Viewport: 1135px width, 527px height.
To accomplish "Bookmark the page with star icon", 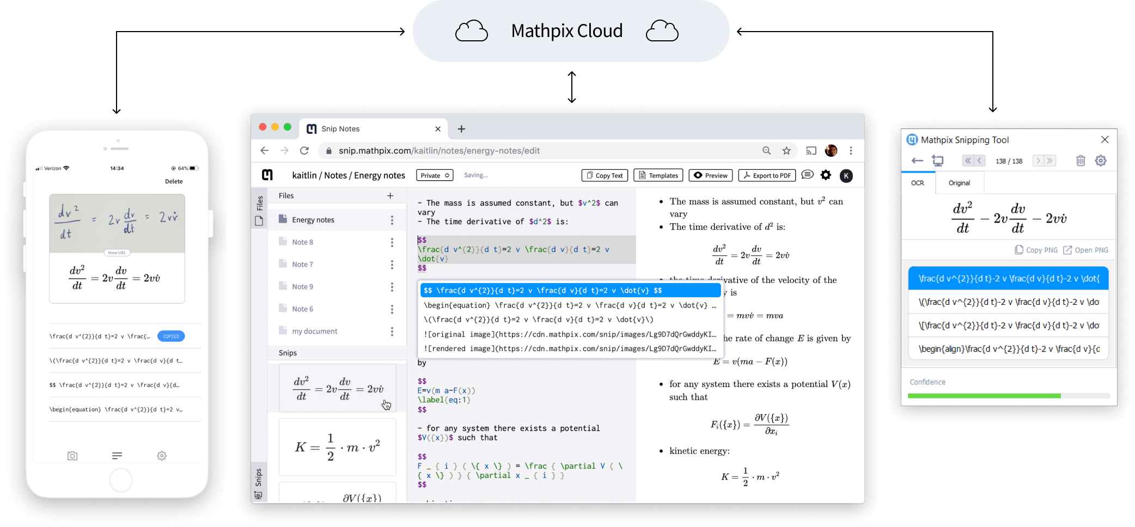I will [786, 151].
